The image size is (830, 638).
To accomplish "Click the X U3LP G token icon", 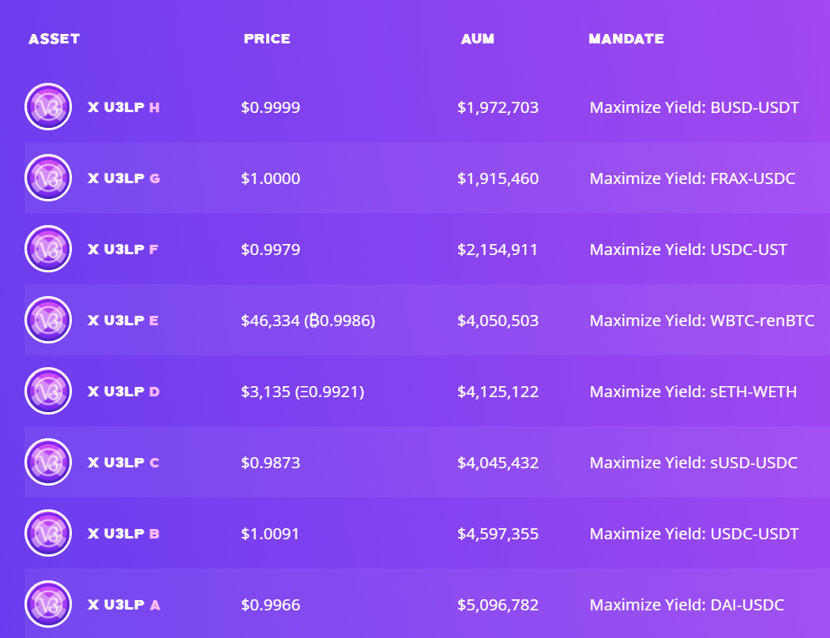I will click(x=48, y=178).
